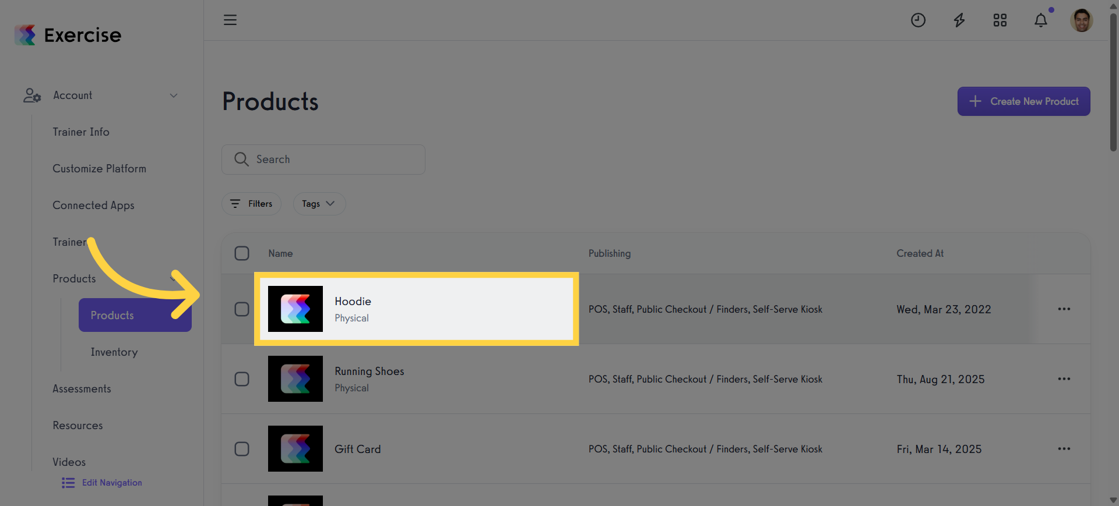Check the Running Shoes row checkbox
The height and width of the screenshot is (506, 1119).
[x=242, y=379]
